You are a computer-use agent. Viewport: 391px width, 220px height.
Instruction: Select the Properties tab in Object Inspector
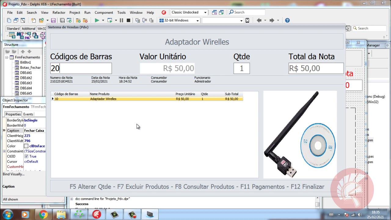click(13, 114)
